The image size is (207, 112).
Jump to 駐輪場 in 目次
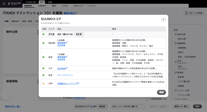181,86
